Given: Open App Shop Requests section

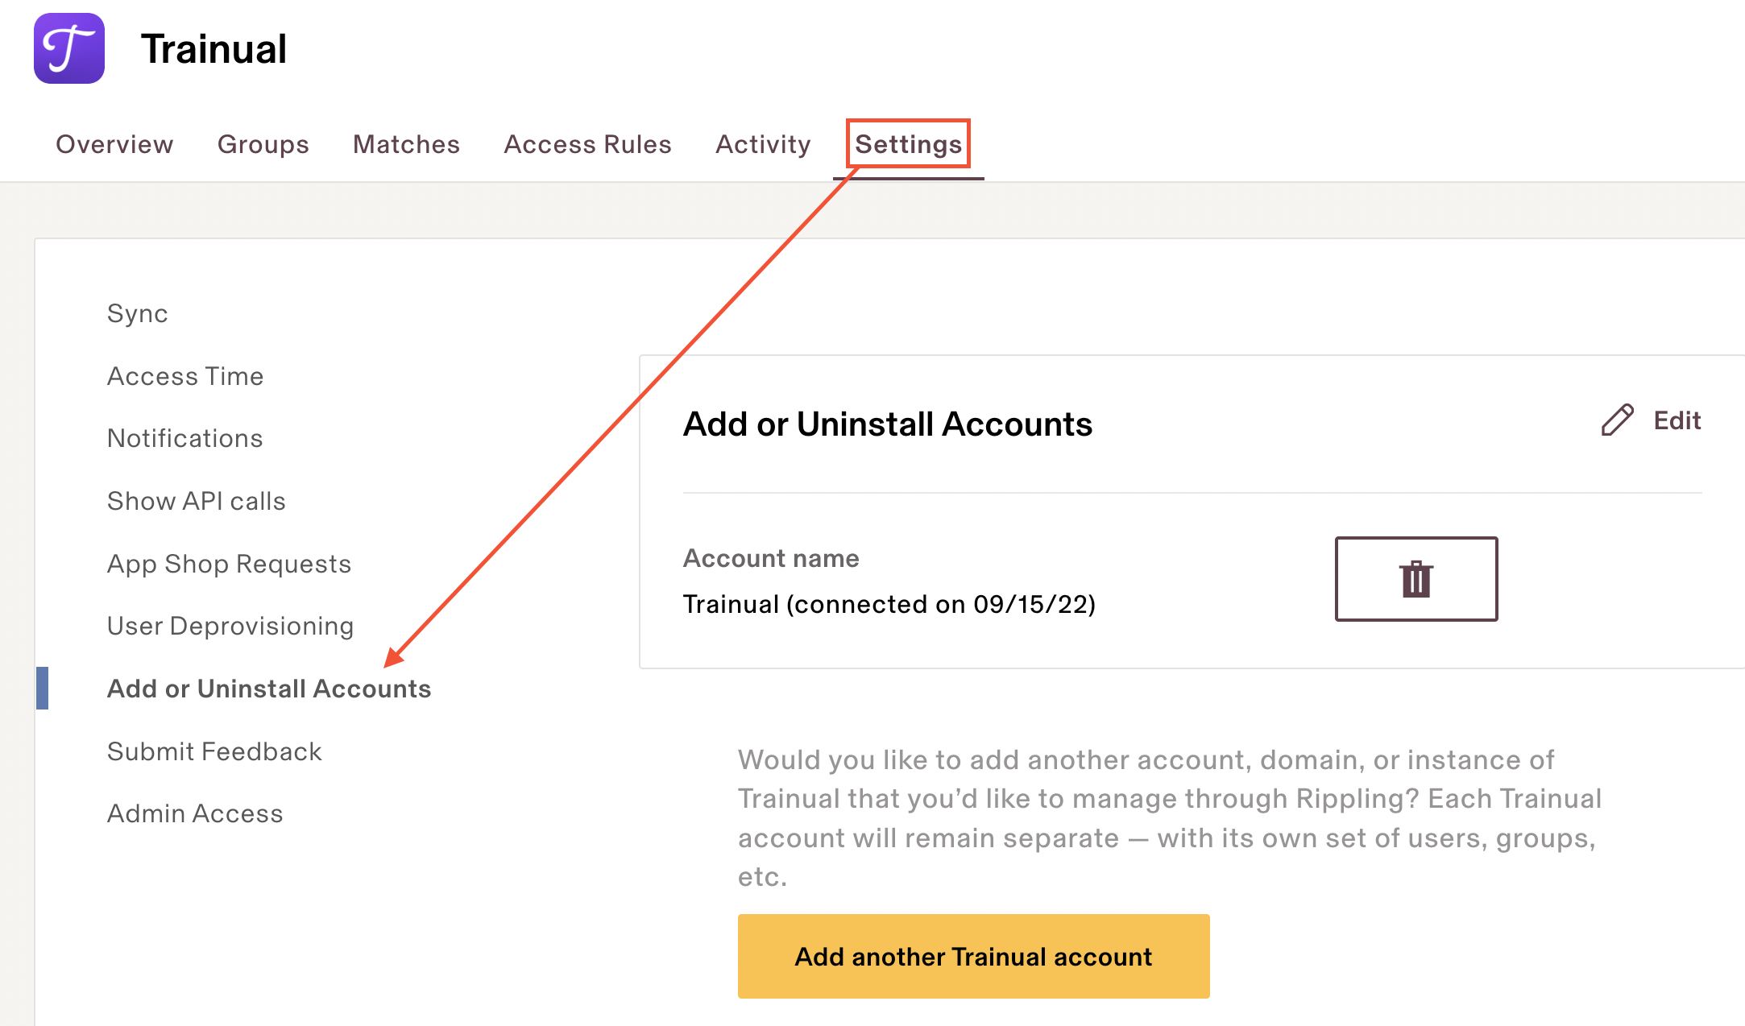Looking at the screenshot, I should 230,564.
